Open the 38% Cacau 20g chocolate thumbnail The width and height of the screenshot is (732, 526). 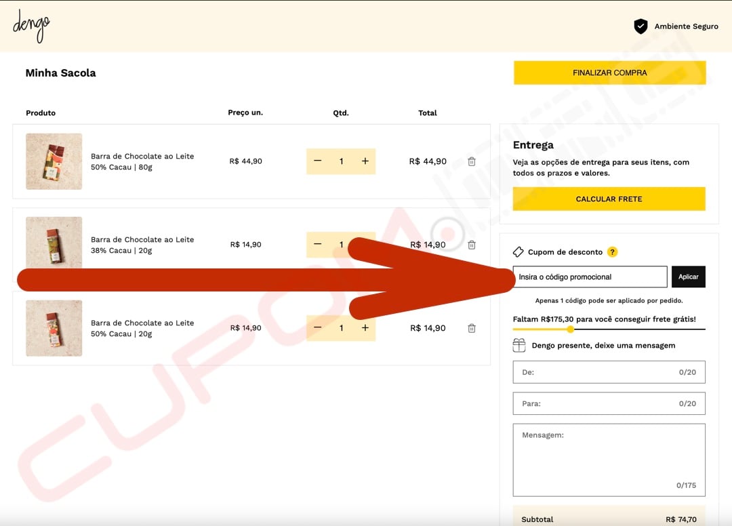(54, 243)
